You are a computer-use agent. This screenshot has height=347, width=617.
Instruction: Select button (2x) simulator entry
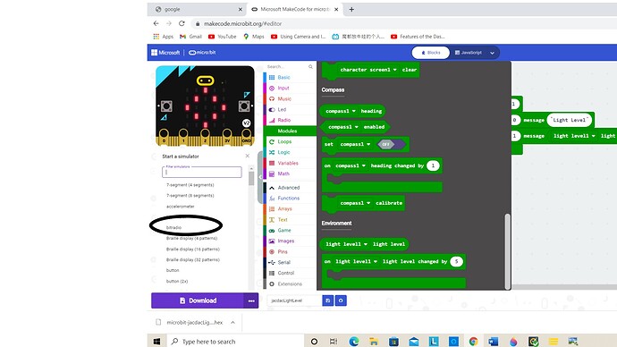[x=177, y=282]
